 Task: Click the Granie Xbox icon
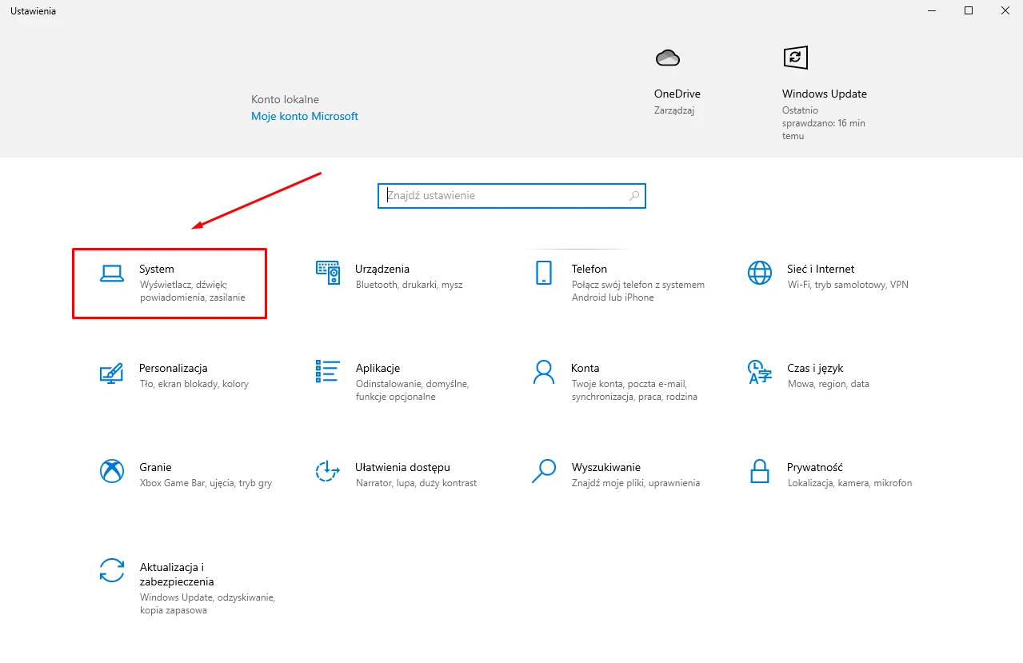point(112,471)
